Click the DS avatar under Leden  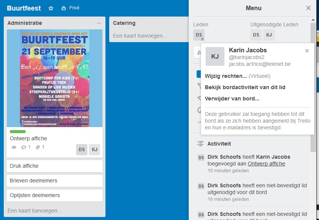[x=199, y=35]
